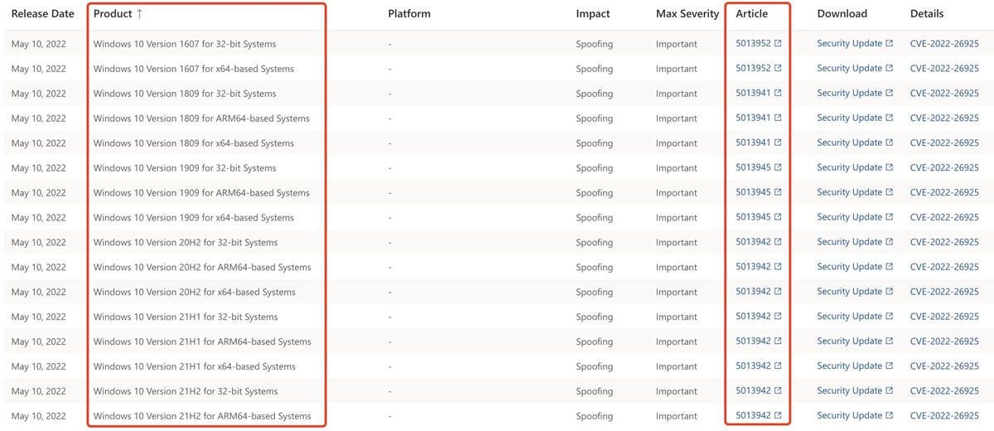This screenshot has height=431, width=994.
Task: Click the Security Update external-link icon for 21H1 x64-based
Action: (890, 366)
